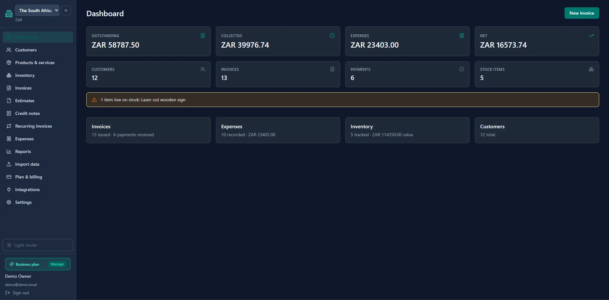This screenshot has height=300, width=609.
Task: Click the Credit notes sidebar icon
Action: click(x=9, y=113)
